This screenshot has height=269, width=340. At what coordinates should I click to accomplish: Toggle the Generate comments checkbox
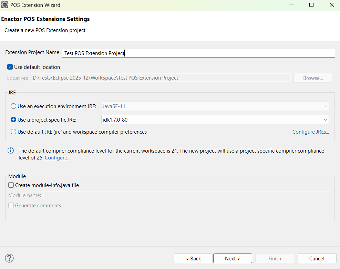[x=11, y=206]
